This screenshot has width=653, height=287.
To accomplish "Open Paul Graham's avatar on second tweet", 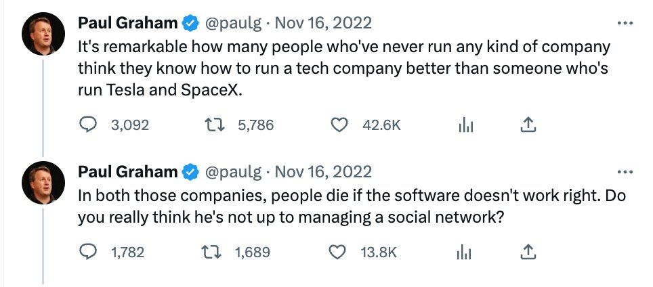I will pyautogui.click(x=44, y=183).
